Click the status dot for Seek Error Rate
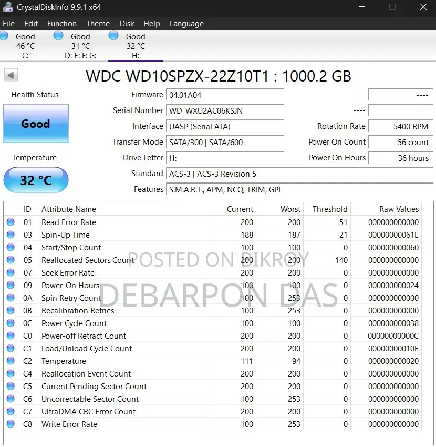 pyautogui.click(x=11, y=272)
